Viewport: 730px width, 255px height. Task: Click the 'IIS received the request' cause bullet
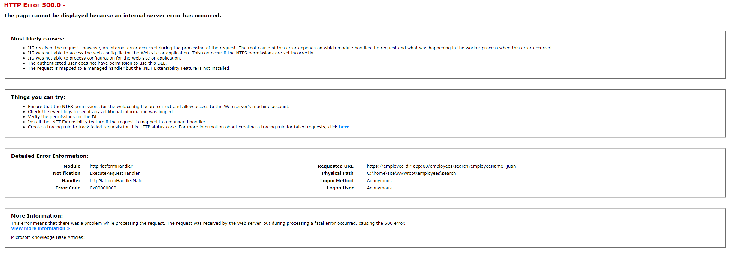click(x=290, y=48)
